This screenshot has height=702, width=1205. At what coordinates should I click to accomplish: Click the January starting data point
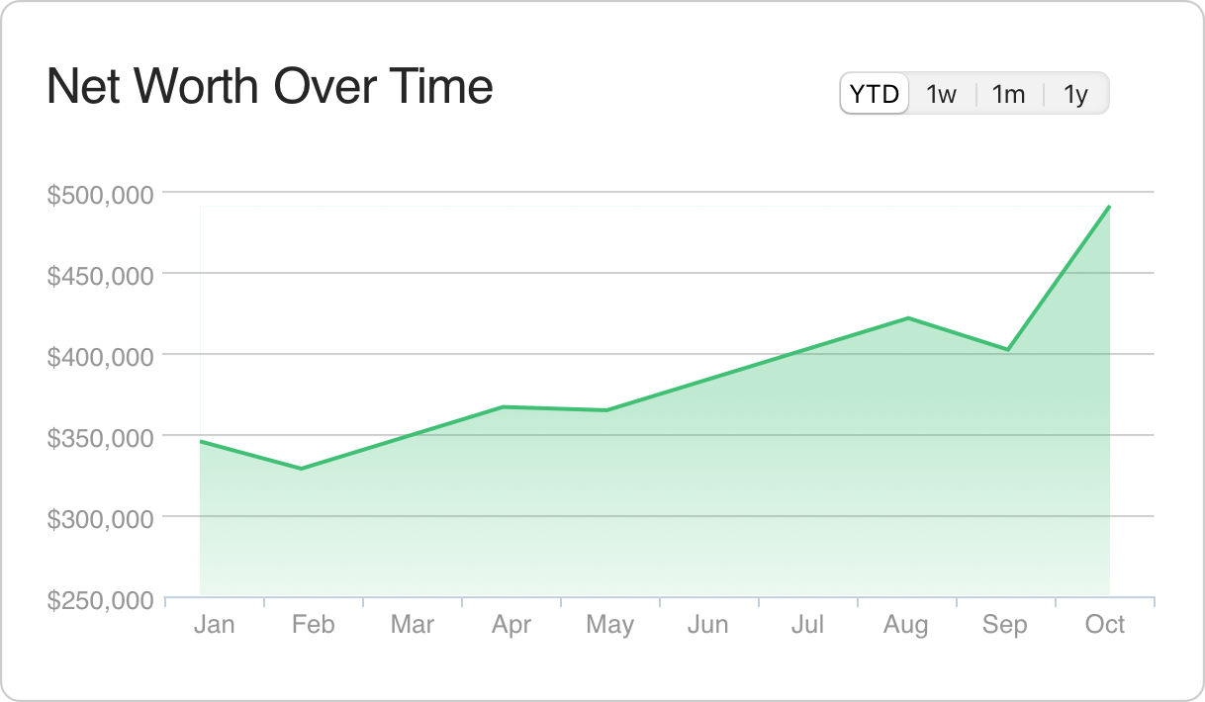click(x=201, y=441)
